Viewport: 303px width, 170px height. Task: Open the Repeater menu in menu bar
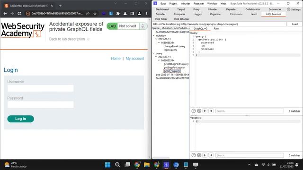199,3
